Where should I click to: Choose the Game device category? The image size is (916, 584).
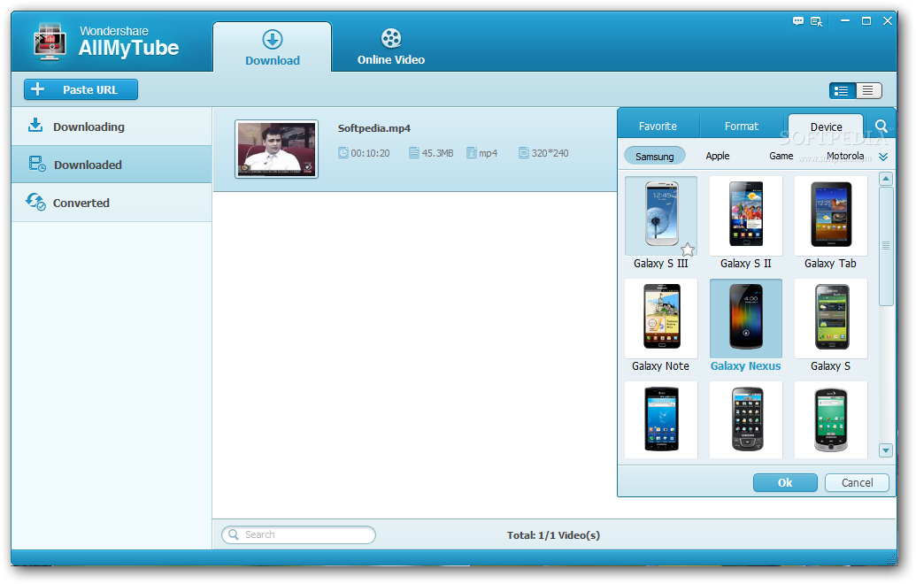781,156
